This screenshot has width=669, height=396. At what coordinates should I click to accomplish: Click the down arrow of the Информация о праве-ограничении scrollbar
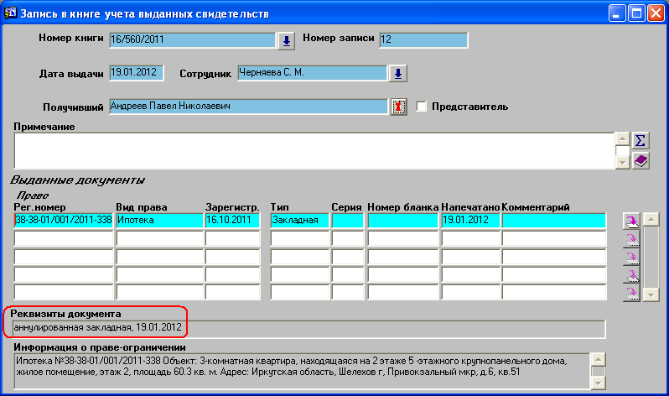599,383
